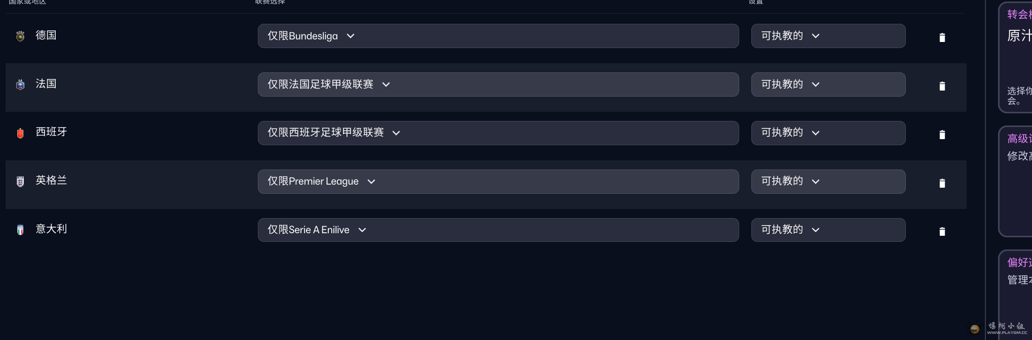
Task: Open the 仅限西班牙足球甲级联赛 selector
Action: coord(498,133)
